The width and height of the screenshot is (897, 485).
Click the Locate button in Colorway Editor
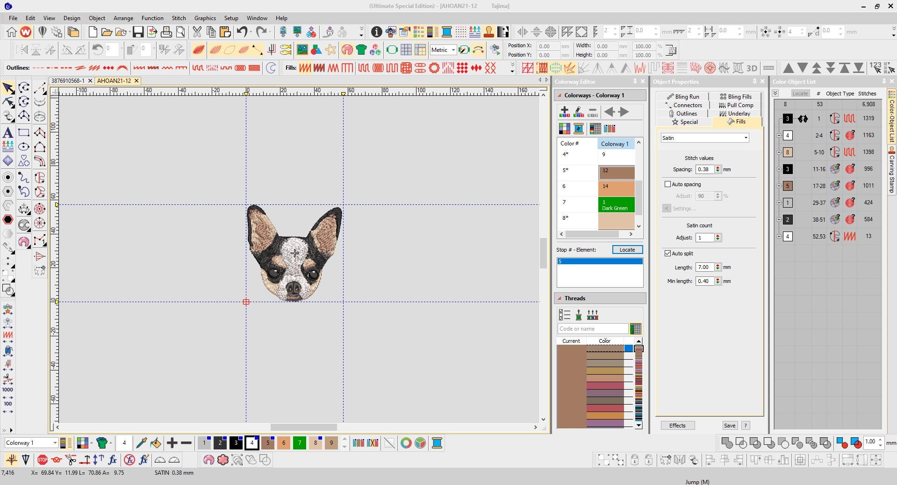point(627,250)
